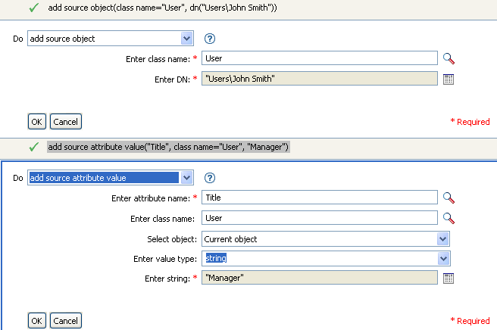Expand the add source object action dropdown

(x=187, y=39)
